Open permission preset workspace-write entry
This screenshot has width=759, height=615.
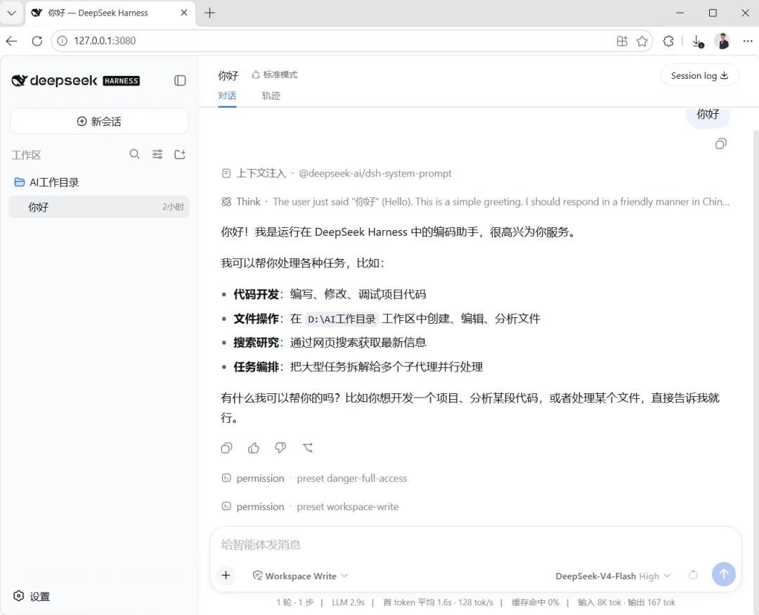[x=311, y=507]
